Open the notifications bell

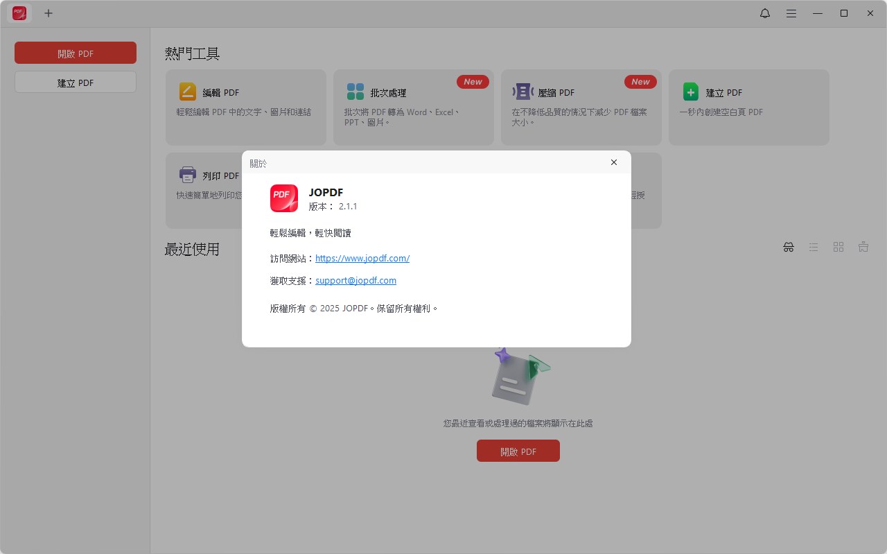pos(765,13)
